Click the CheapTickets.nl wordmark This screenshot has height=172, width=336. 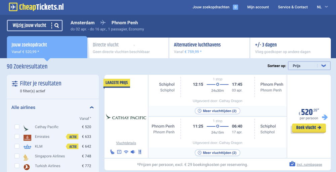tap(41, 7)
